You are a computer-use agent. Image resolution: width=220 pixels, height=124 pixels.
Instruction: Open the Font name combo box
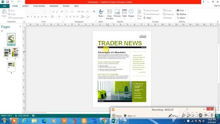coord(35,12)
